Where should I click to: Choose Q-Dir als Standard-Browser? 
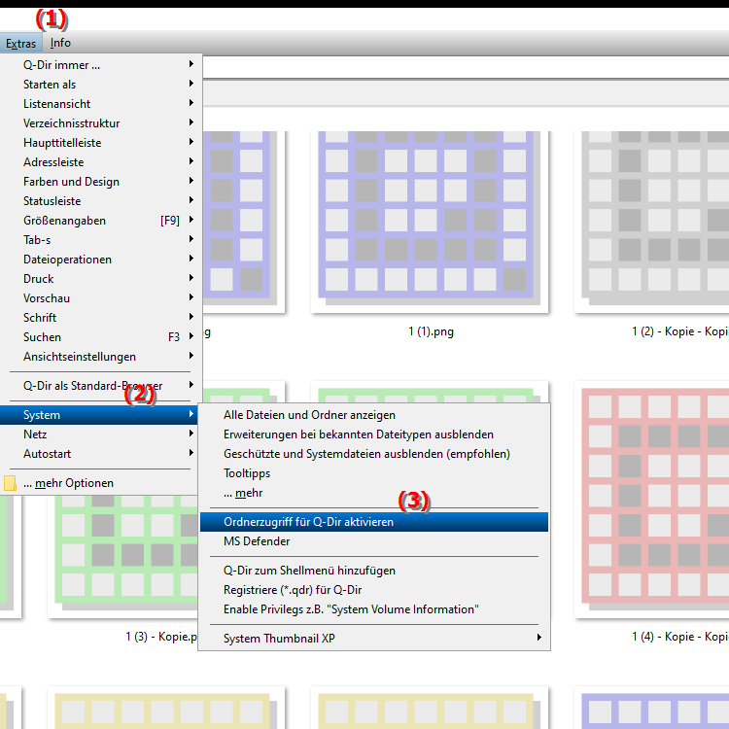coord(92,386)
